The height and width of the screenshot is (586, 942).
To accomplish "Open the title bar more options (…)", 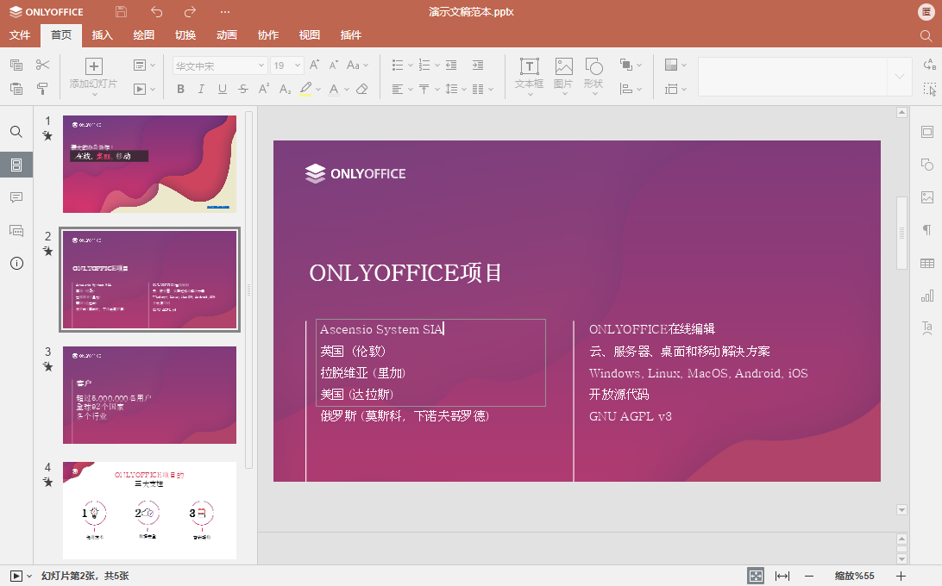I will tap(224, 11).
